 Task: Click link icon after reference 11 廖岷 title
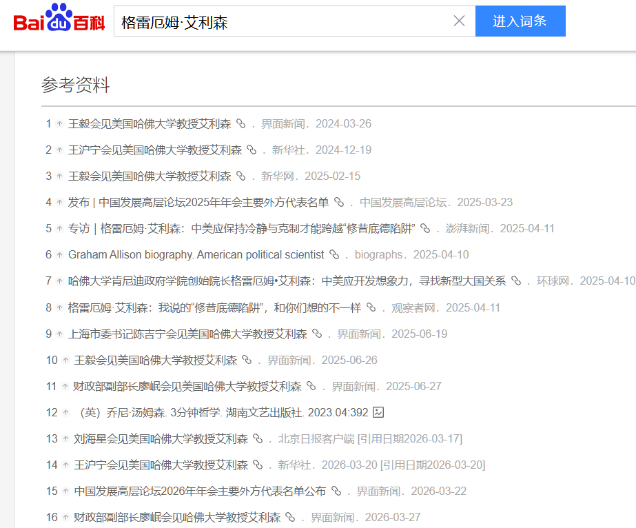click(311, 386)
